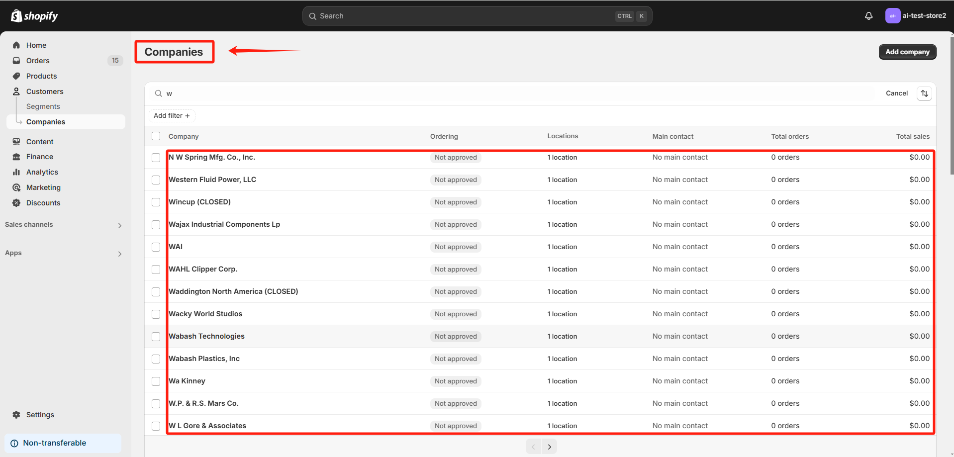Check the Wa Kinney row
Viewport: 954px width, 457px height.
point(156,381)
